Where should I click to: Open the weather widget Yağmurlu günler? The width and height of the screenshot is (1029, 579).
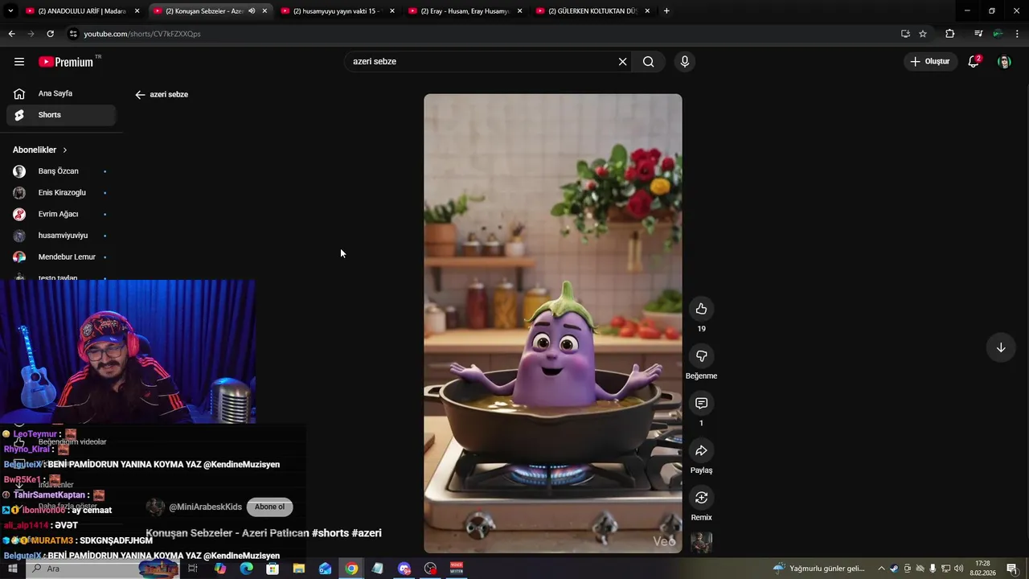point(820,569)
